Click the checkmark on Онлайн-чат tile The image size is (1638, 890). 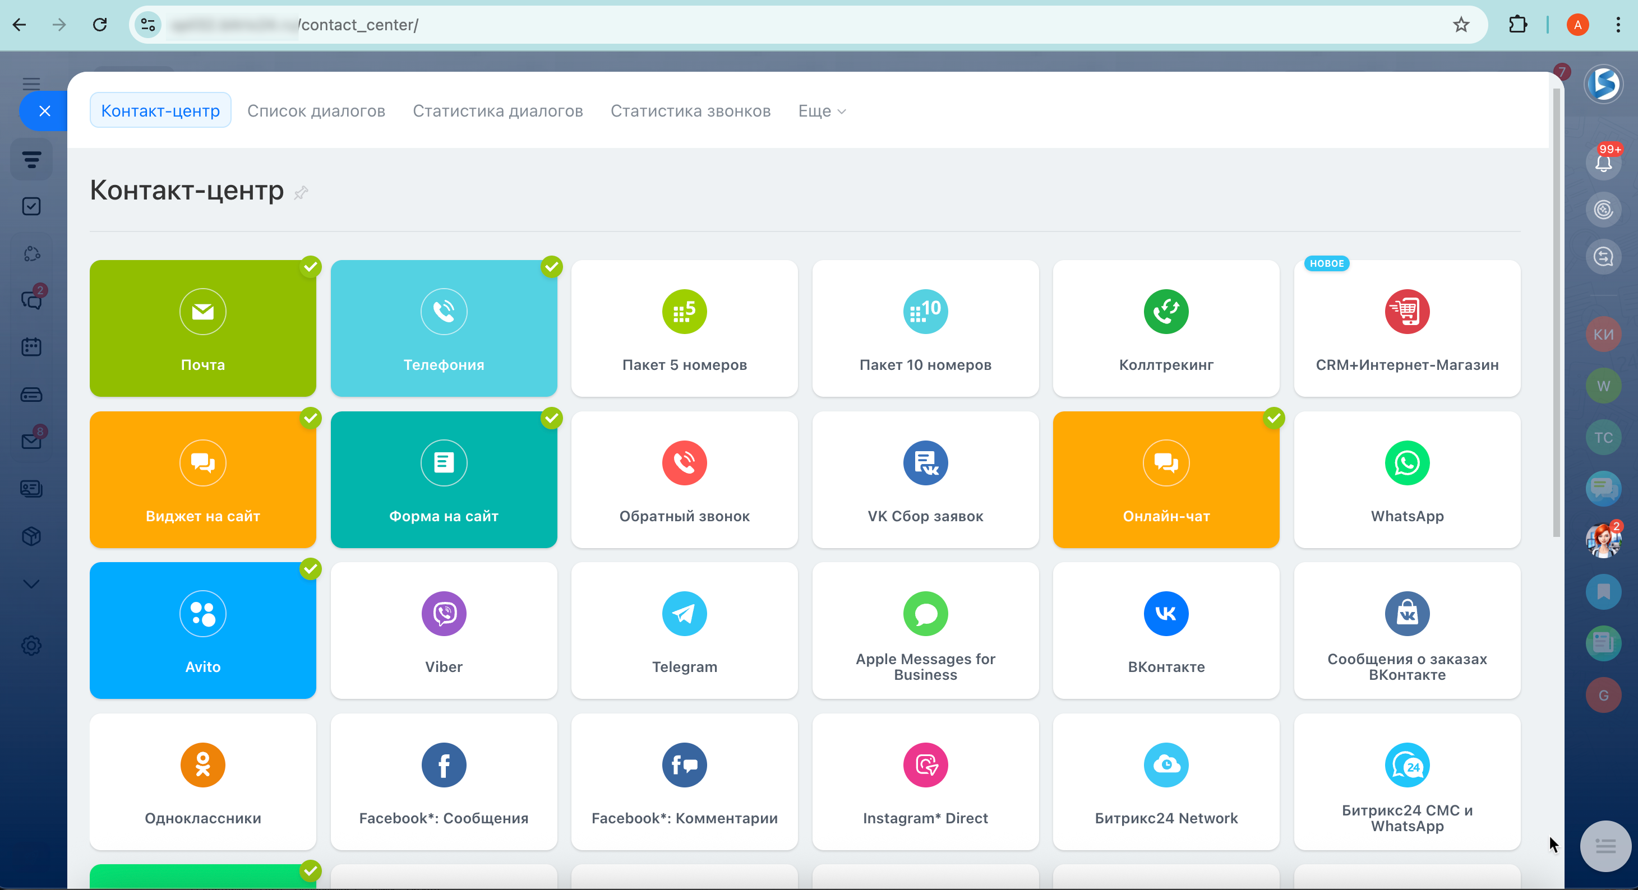1274,418
